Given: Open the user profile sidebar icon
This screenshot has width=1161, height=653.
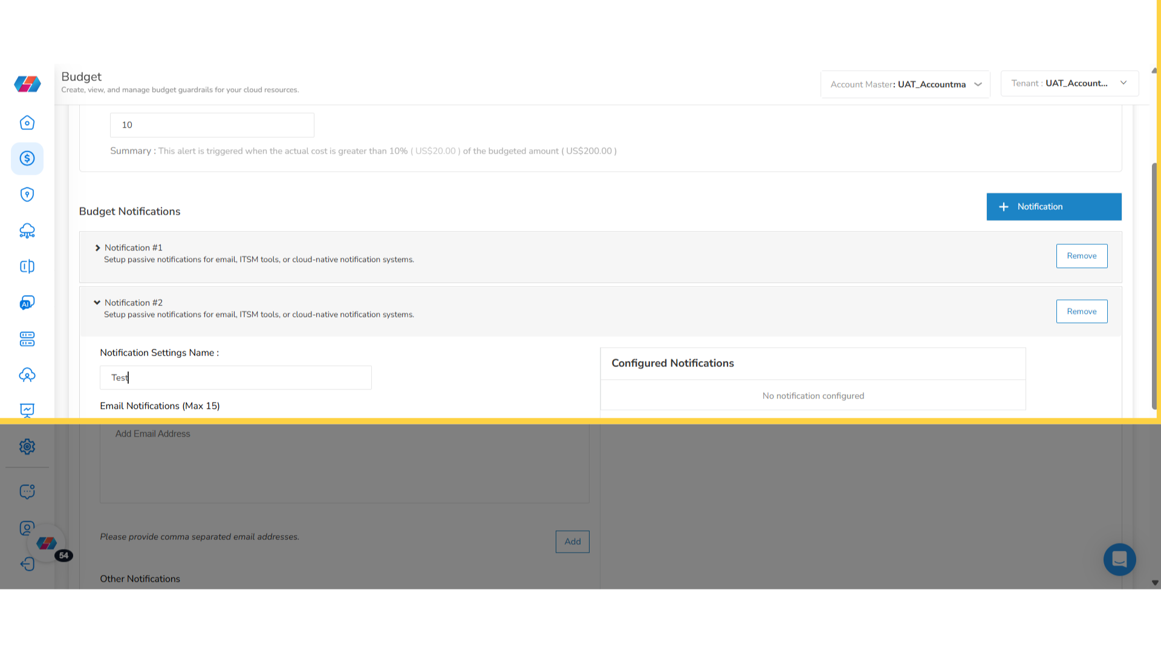Looking at the screenshot, I should pyautogui.click(x=27, y=528).
